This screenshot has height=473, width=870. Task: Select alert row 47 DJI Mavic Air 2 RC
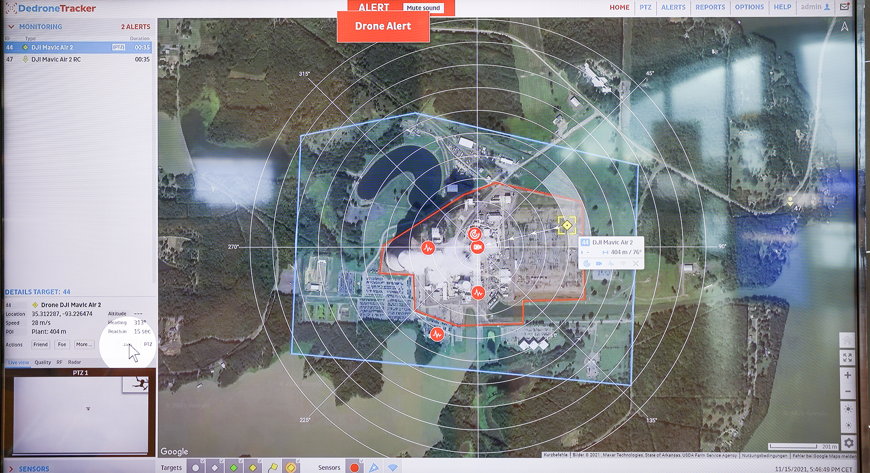(78, 60)
